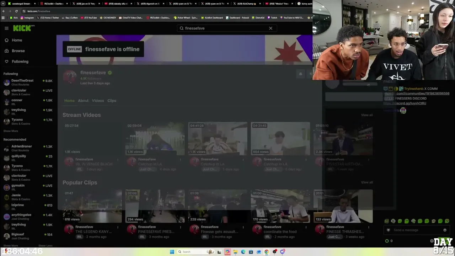Switch to the sweatergxd Stream browser tab
The image size is (455, 256).
pos(21,4)
